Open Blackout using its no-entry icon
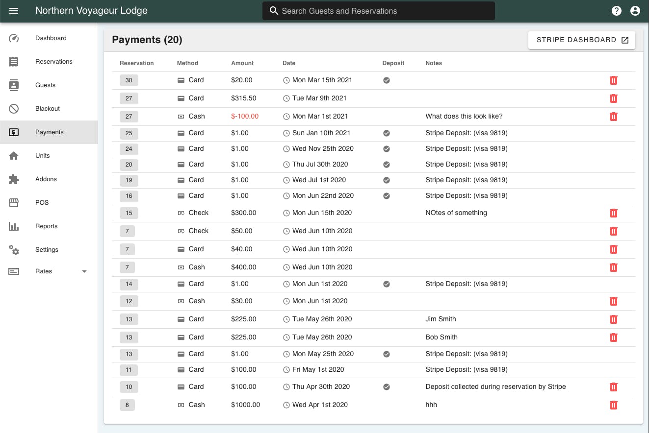This screenshot has height=433, width=649. [14, 108]
